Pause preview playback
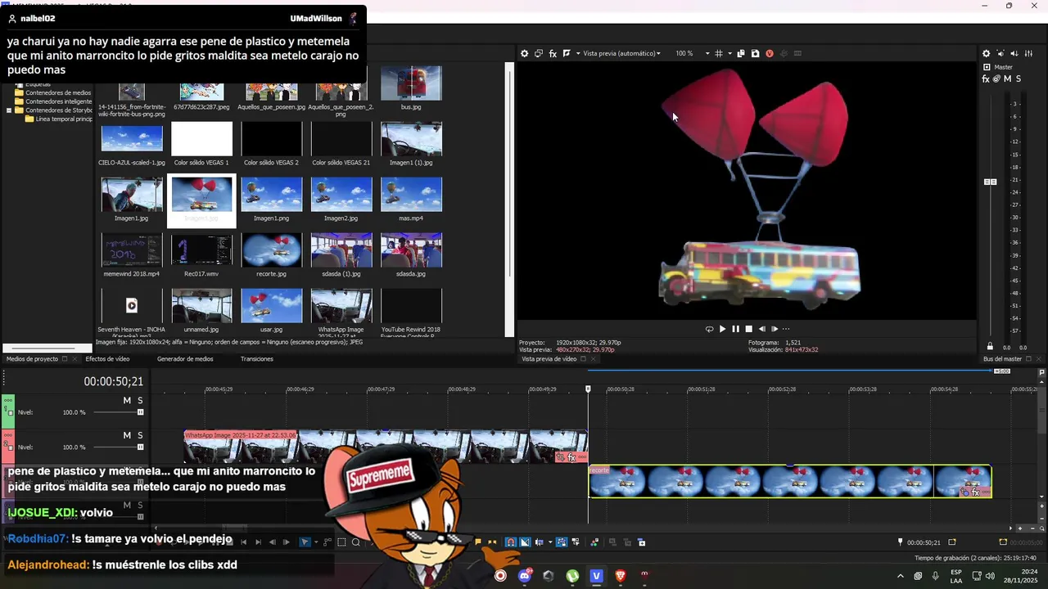Image resolution: width=1048 pixels, height=589 pixels. coord(735,329)
